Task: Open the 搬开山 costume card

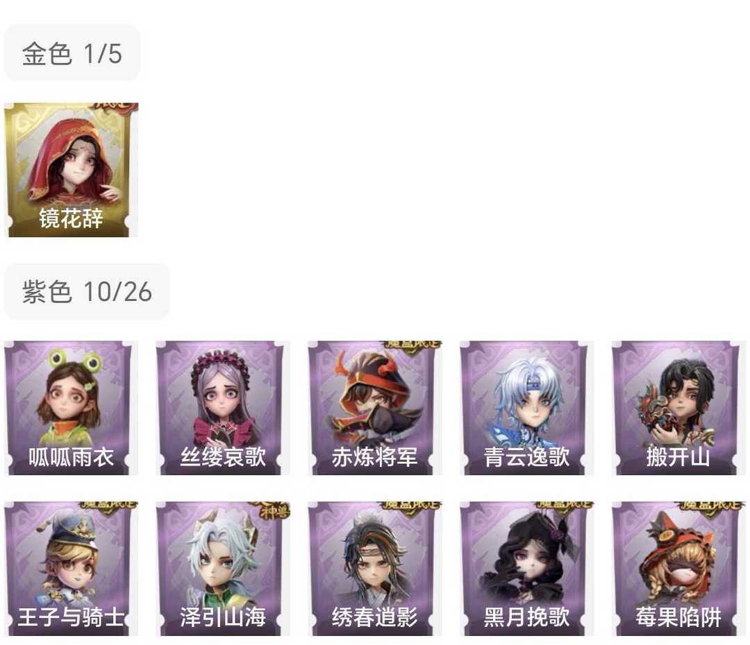Action: coord(678,408)
